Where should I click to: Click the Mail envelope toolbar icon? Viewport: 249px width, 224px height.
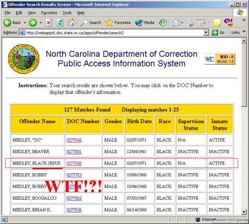click(176, 22)
